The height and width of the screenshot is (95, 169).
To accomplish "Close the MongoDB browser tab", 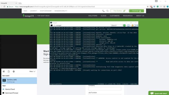I will [x=16, y=3].
